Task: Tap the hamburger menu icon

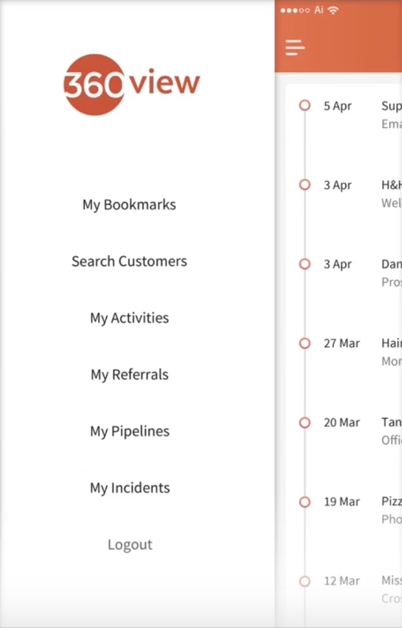Action: point(295,48)
